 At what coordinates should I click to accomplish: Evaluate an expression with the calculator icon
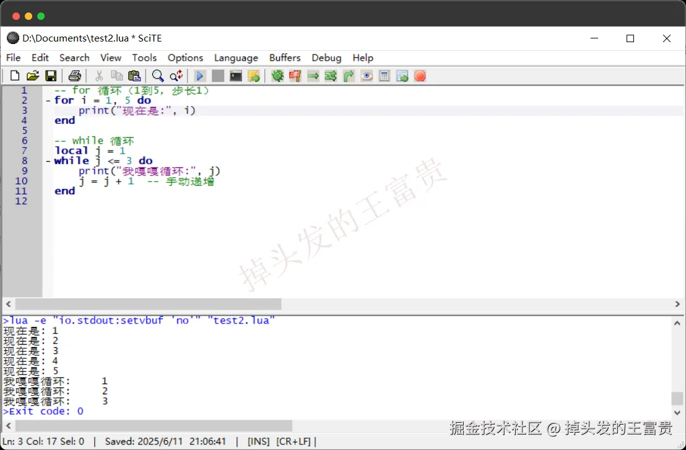point(384,76)
